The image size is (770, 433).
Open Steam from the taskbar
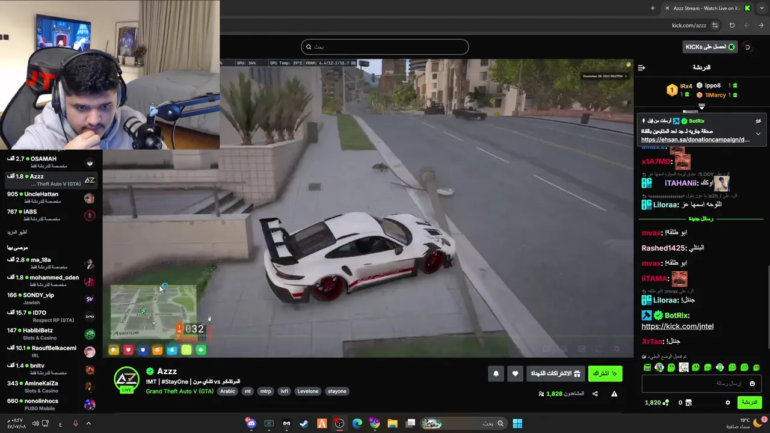(304, 423)
